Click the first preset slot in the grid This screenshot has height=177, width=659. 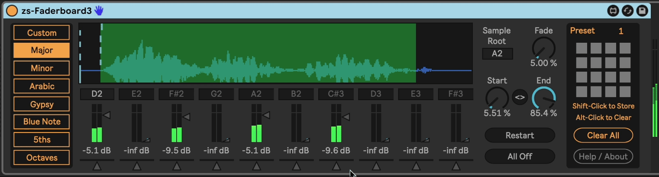coord(581,48)
